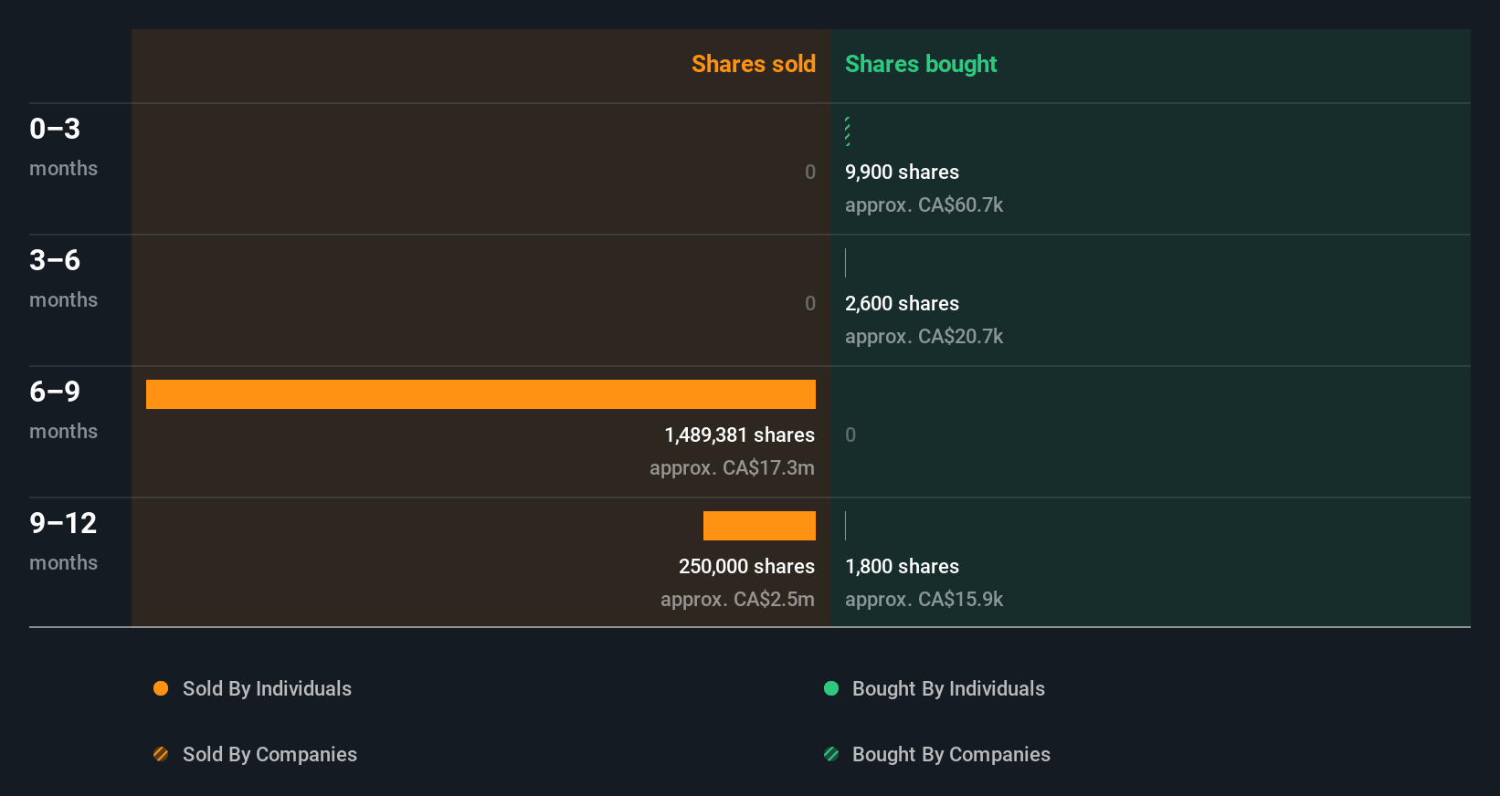This screenshot has height=796, width=1500.
Task: Click the zero bought value in 6–9 months
Action: [x=850, y=435]
